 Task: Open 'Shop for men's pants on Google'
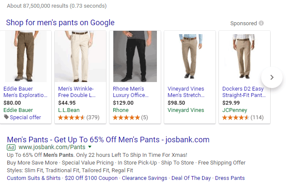click(x=60, y=23)
